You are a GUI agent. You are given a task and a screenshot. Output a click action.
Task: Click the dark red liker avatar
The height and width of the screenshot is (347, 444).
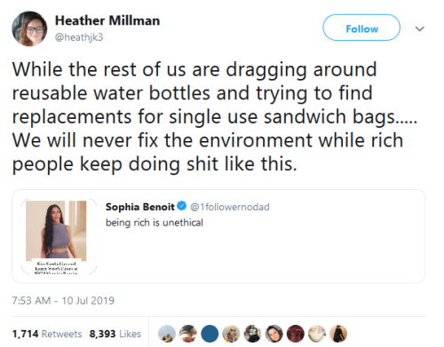pos(296,334)
